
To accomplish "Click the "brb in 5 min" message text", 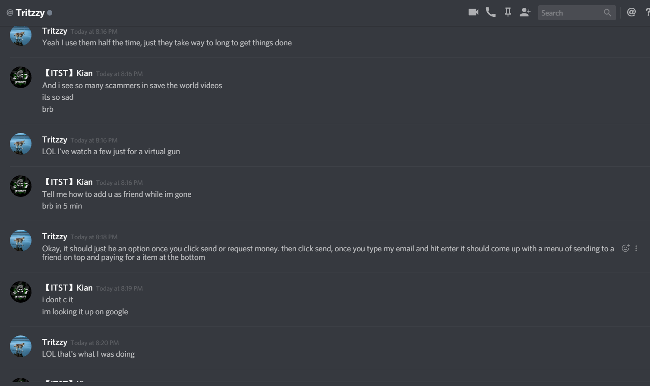I will click(x=62, y=206).
